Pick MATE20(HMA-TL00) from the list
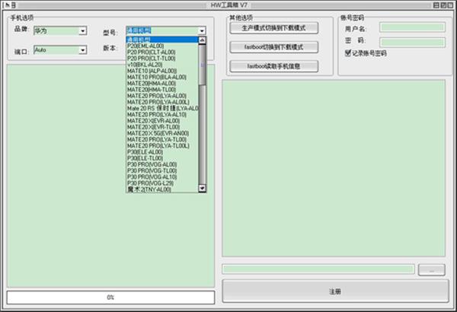457x312 pixels. 162,90
